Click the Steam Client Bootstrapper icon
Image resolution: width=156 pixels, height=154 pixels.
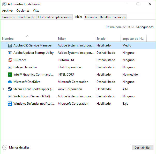10,89
